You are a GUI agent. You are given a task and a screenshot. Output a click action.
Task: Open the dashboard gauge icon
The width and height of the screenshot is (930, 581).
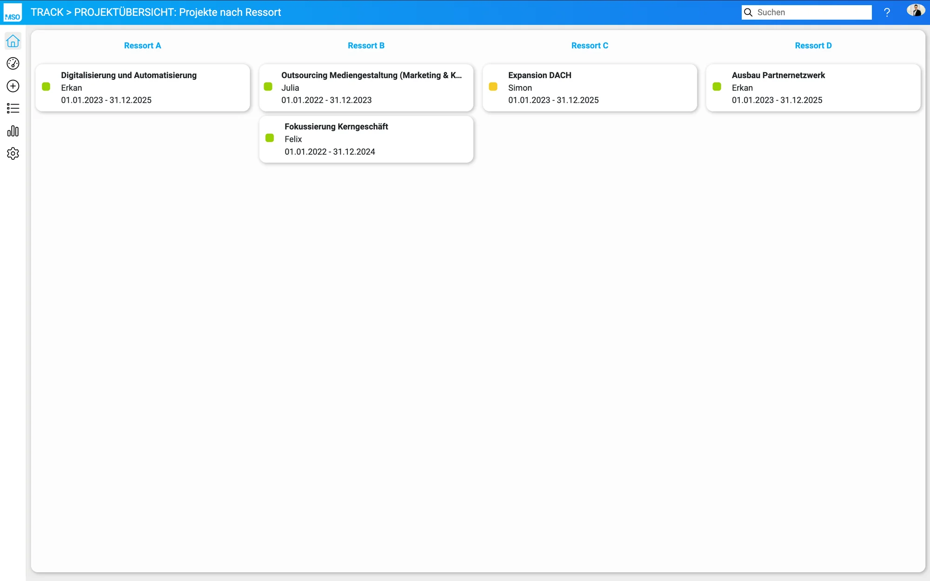13,64
